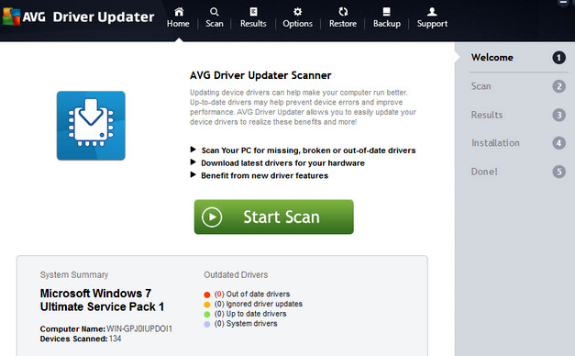This screenshot has height=356, width=575.
Task: Click computer name WIN-GPJ0IUPDOI1
Action: (x=139, y=328)
